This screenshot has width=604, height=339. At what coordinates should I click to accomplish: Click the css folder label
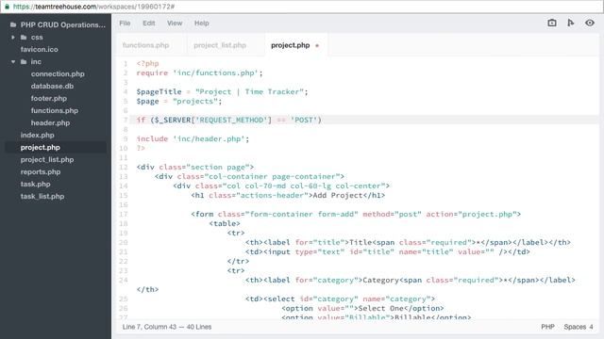coord(37,38)
